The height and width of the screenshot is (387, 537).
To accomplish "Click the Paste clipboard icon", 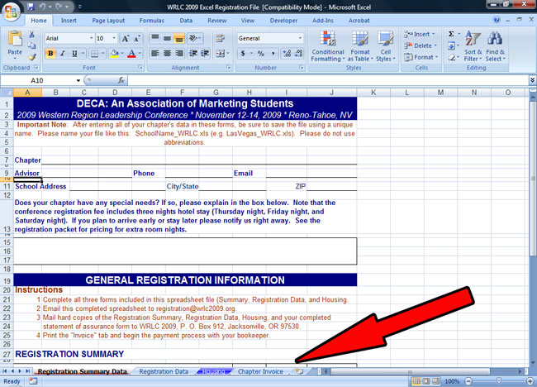I will coord(15,38).
